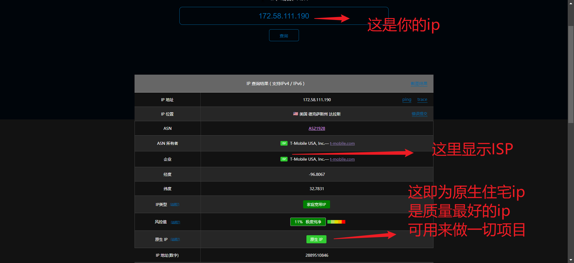
Task: Click the green 原生 IP badge
Action: tap(316, 239)
